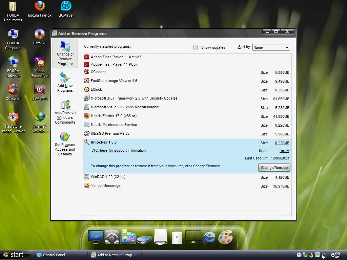
Task: Click the taskbar clock showing 6:09 AM
Action: coord(335,255)
